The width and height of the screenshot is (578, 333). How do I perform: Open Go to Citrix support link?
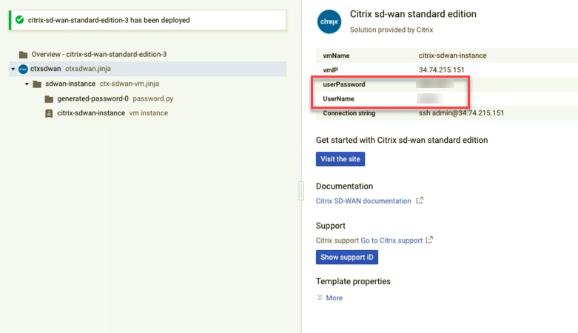[x=392, y=240]
